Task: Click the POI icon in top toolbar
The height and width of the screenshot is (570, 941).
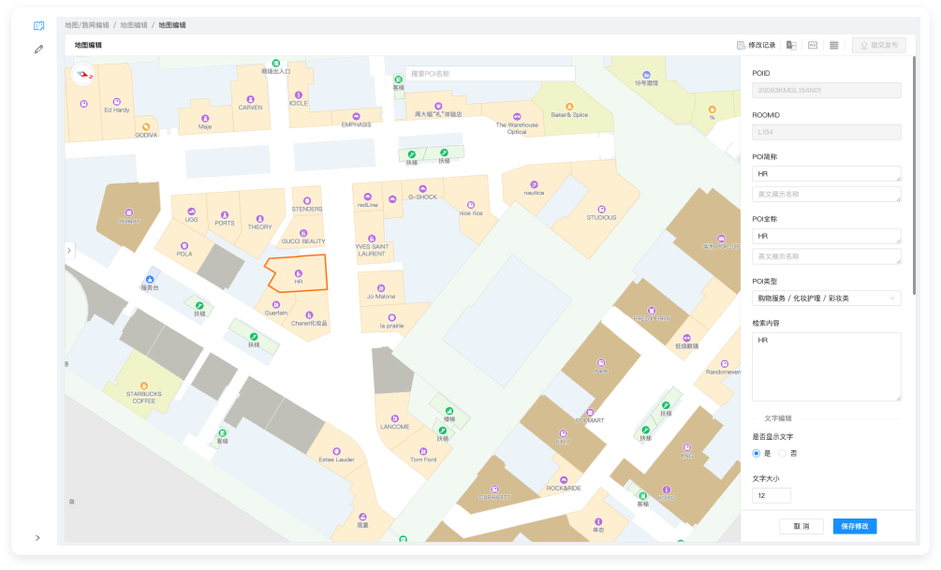Action: [x=813, y=45]
